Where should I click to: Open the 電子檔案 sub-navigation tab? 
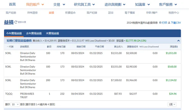tap(130, 13)
